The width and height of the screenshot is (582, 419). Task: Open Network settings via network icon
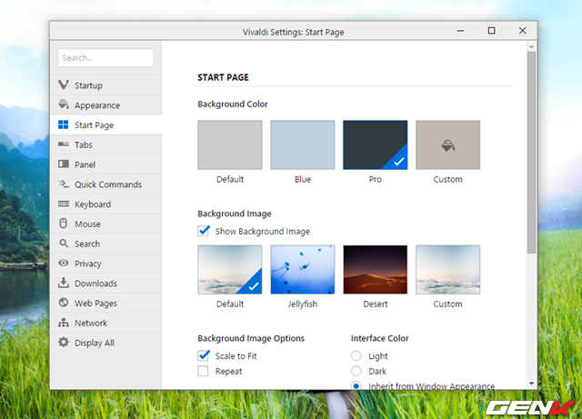click(64, 323)
